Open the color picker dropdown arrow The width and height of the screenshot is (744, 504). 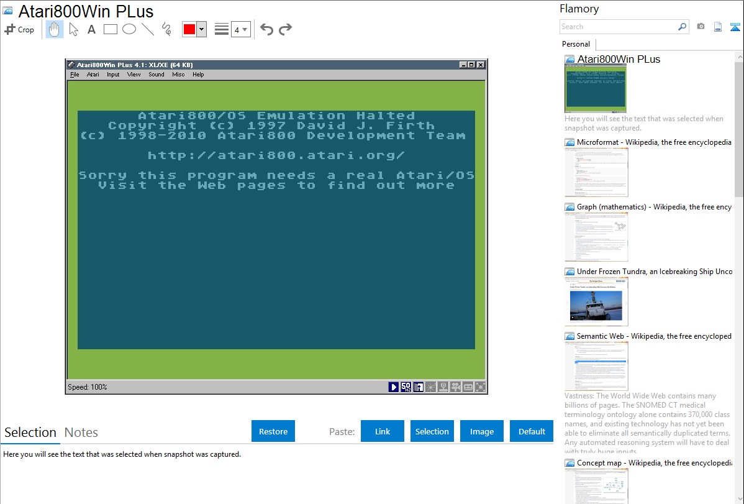pos(202,29)
